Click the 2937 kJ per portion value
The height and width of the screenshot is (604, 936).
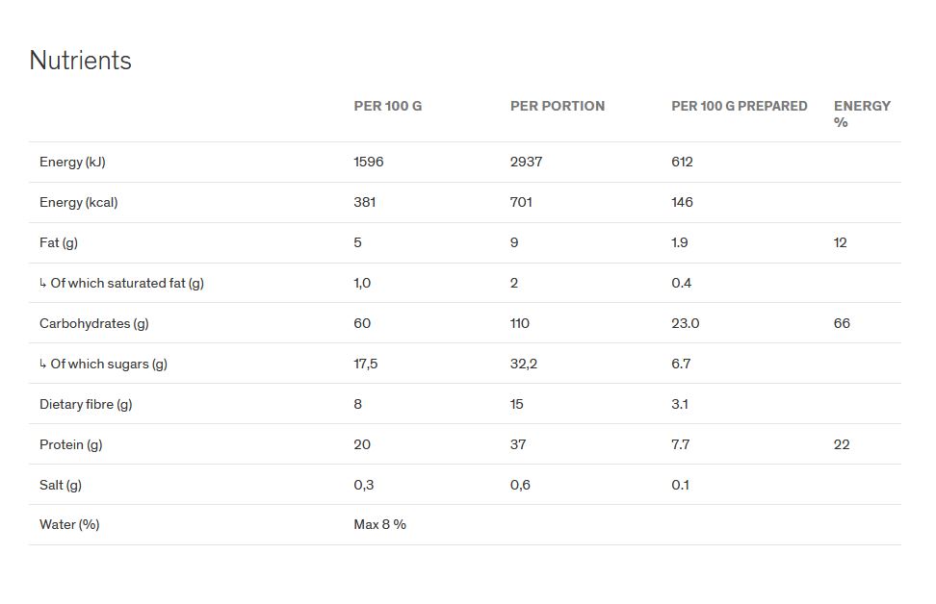click(526, 163)
